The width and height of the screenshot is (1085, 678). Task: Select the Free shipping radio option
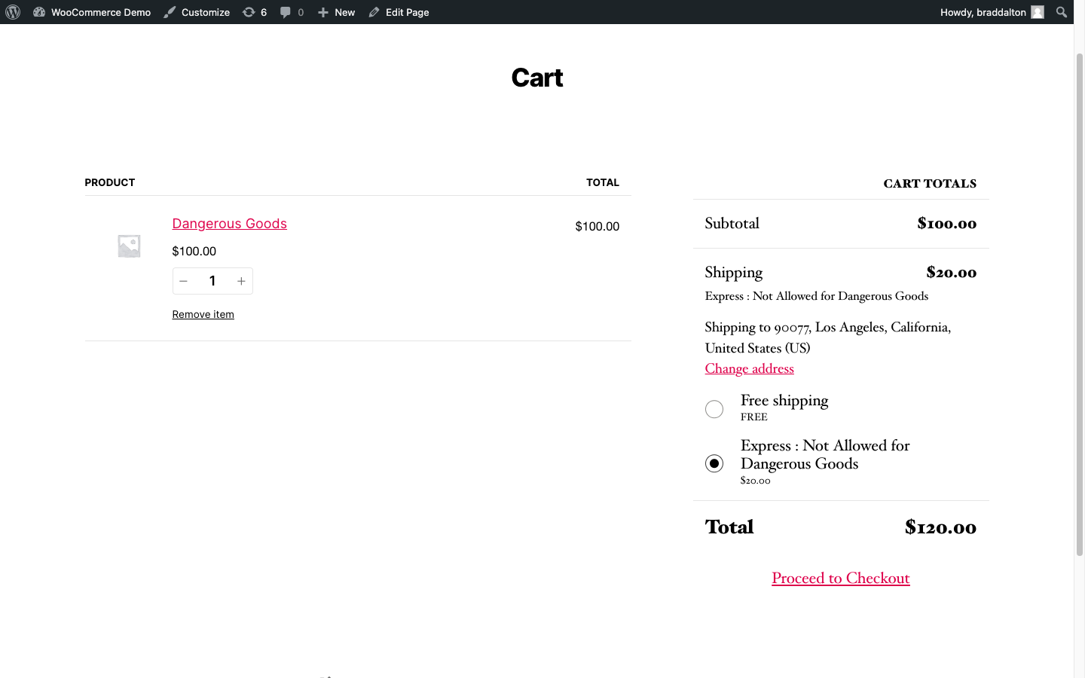[714, 409]
